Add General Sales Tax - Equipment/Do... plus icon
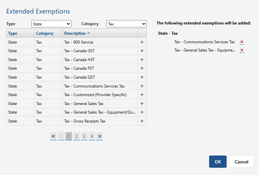The height and width of the screenshot is (175, 259). [x=142, y=112]
